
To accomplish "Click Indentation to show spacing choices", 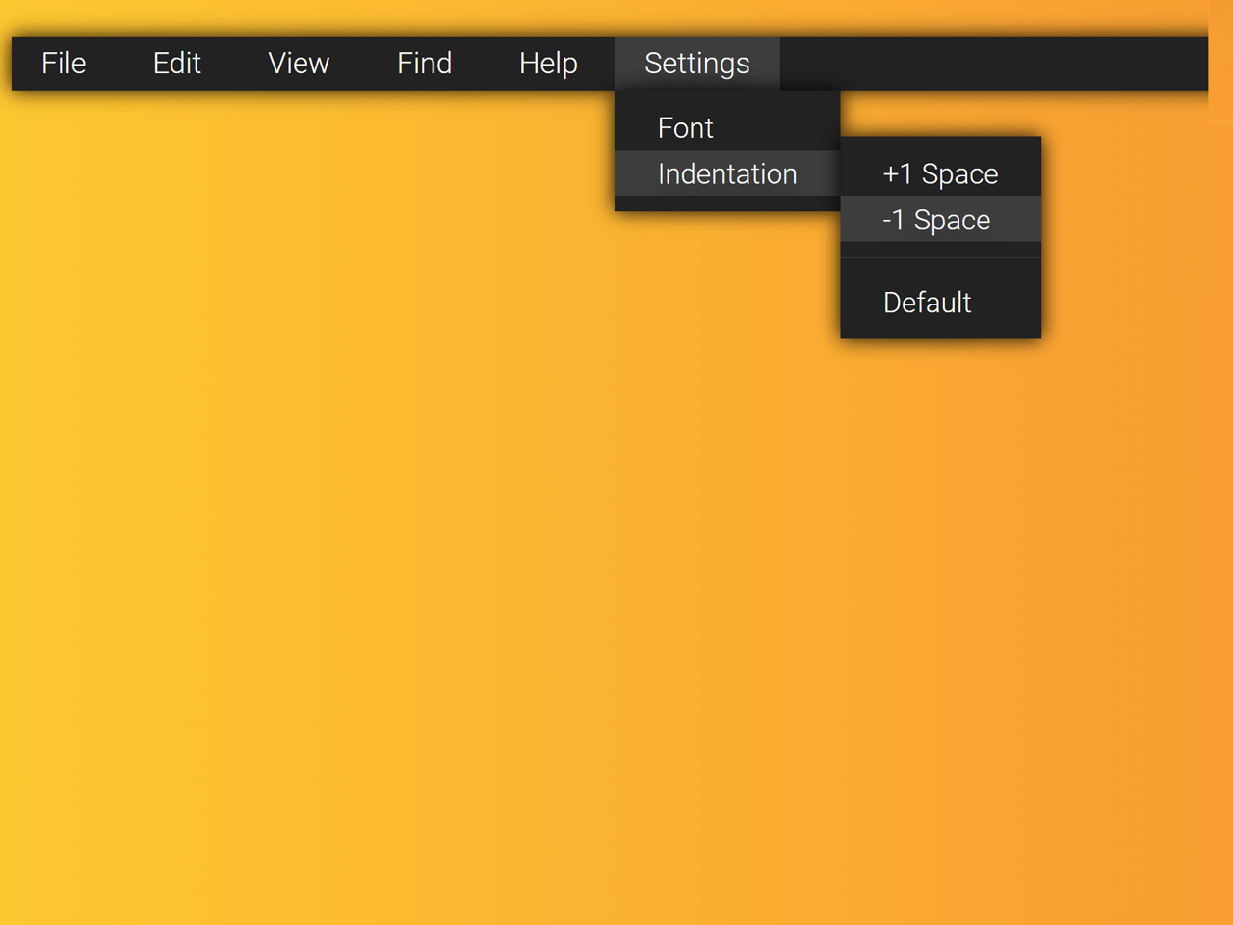I will coord(727,174).
